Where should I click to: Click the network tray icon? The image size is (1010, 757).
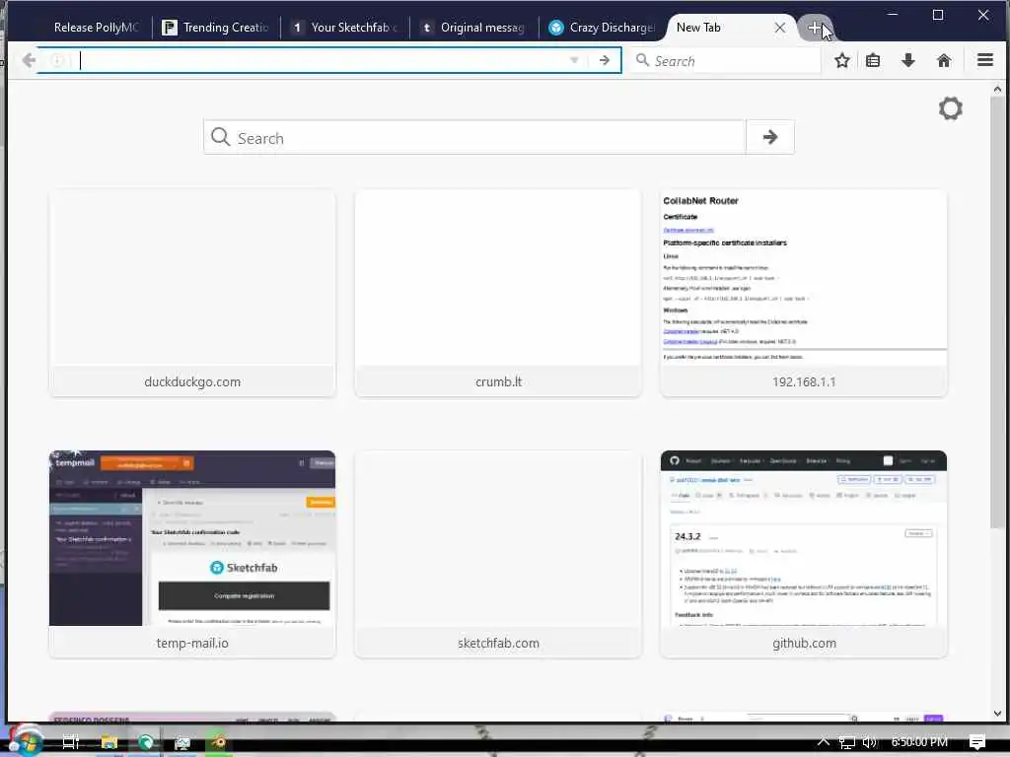point(847,742)
